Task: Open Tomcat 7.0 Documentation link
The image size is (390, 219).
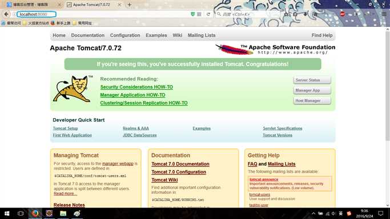Action: [x=180, y=164]
